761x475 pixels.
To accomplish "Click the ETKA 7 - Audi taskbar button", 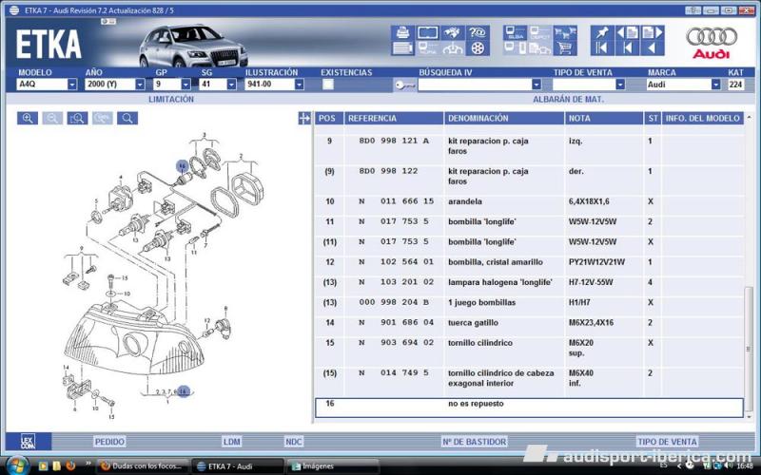I will (237, 466).
